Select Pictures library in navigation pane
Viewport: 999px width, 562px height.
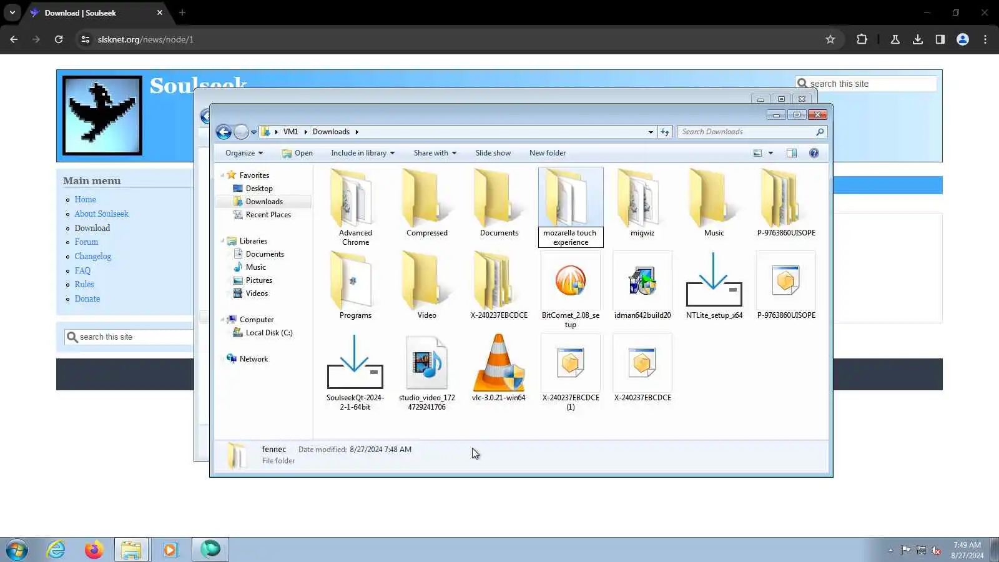[259, 280]
